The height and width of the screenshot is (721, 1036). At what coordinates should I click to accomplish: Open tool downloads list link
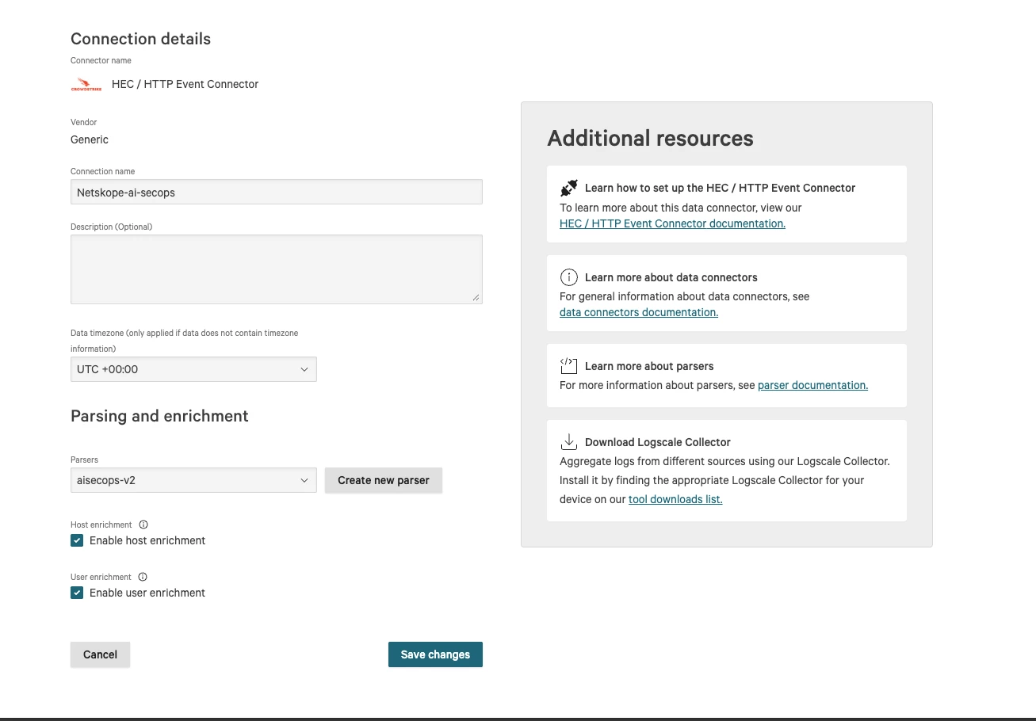pos(675,499)
